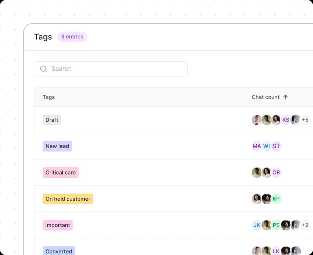Sort by Chat count arrow icon
The width and height of the screenshot is (313, 255).
coord(285,97)
